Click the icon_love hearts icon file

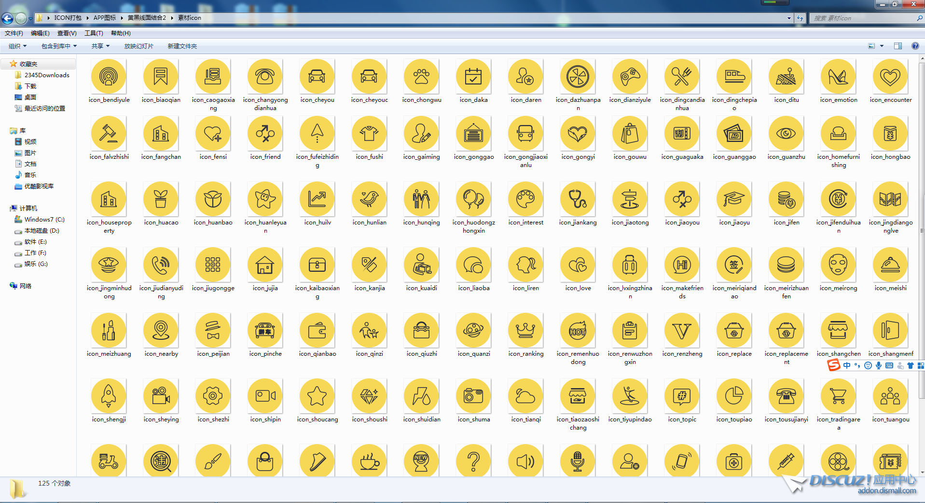(x=578, y=265)
